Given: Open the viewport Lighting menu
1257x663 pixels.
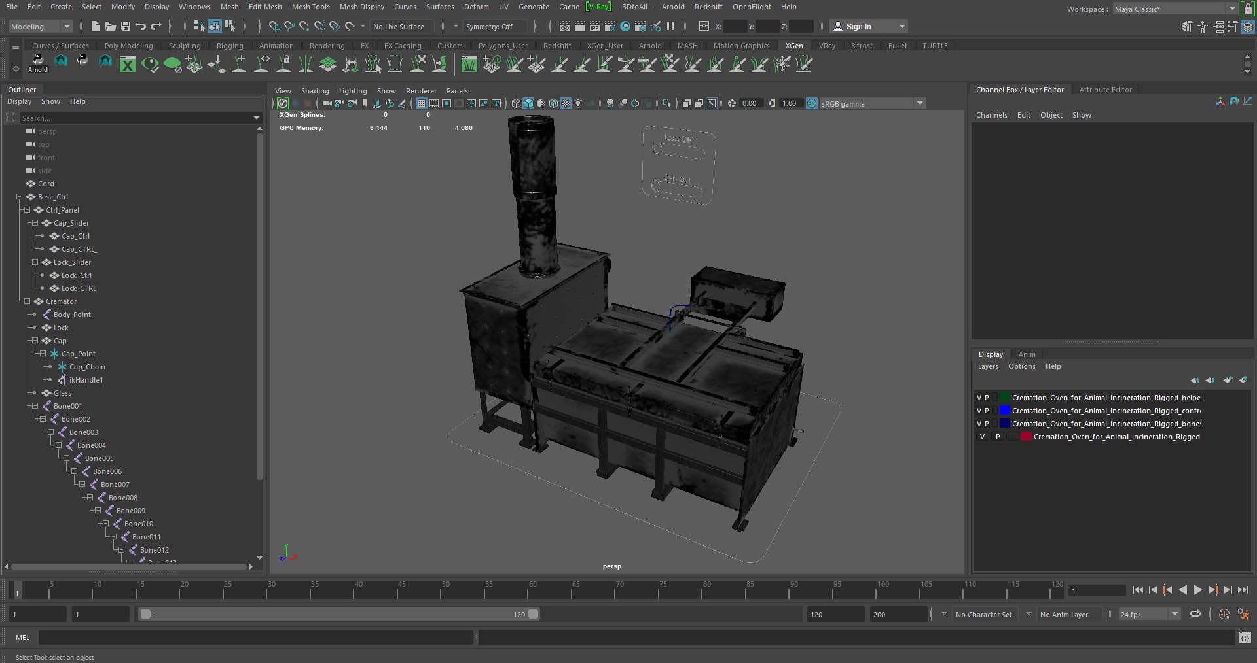Looking at the screenshot, I should 353,91.
